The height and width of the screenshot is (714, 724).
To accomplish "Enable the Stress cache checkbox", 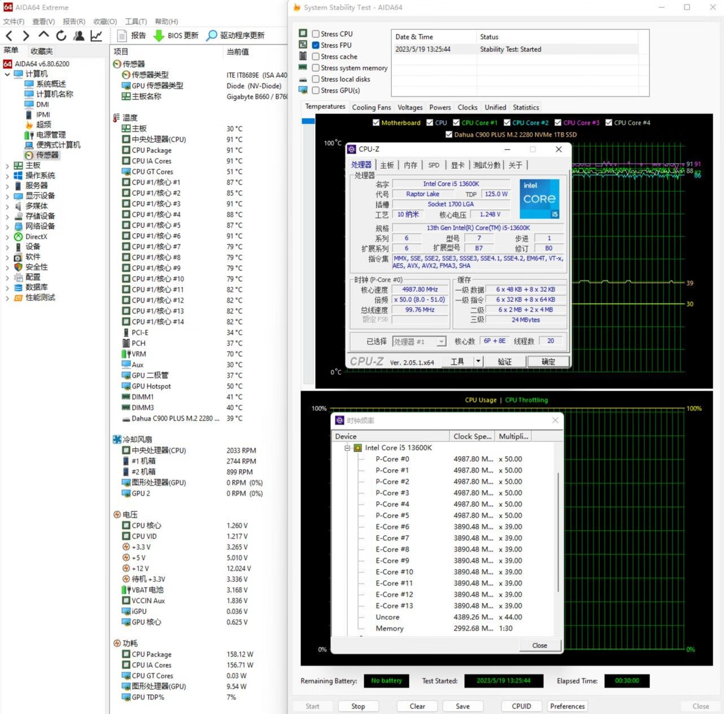I will point(316,56).
